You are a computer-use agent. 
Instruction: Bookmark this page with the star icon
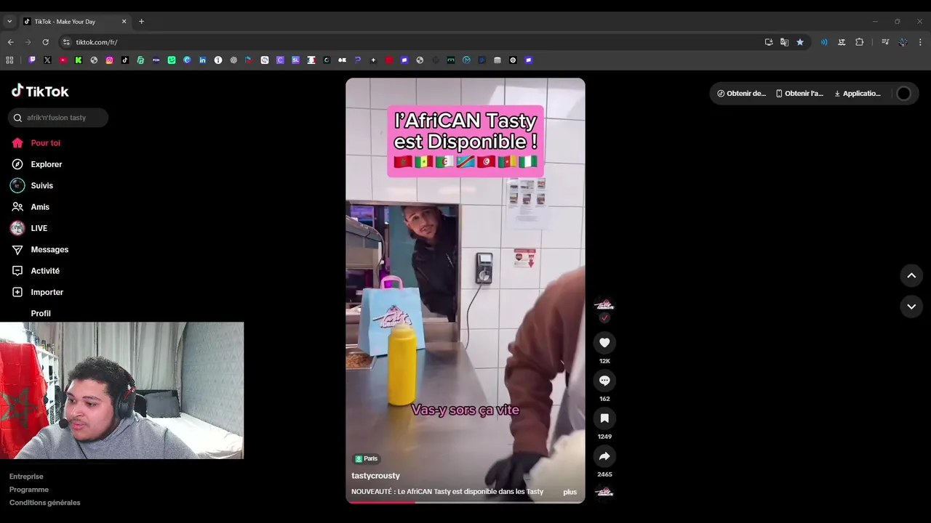(x=800, y=42)
